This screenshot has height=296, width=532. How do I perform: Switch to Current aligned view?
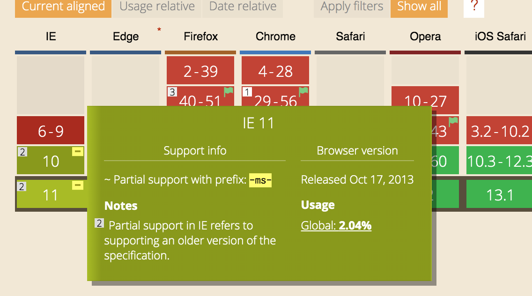[63, 7]
